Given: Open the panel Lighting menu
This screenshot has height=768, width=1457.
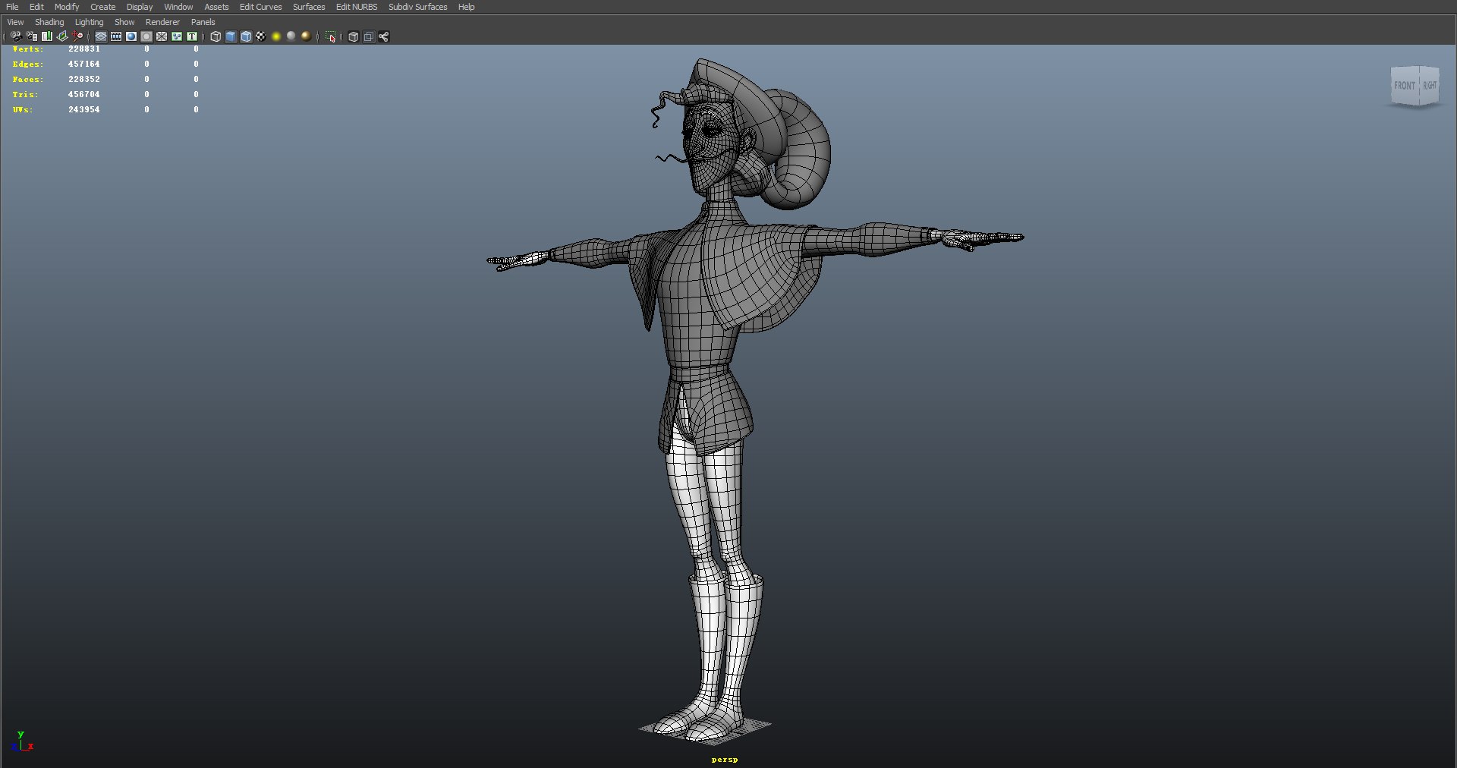Looking at the screenshot, I should [89, 22].
